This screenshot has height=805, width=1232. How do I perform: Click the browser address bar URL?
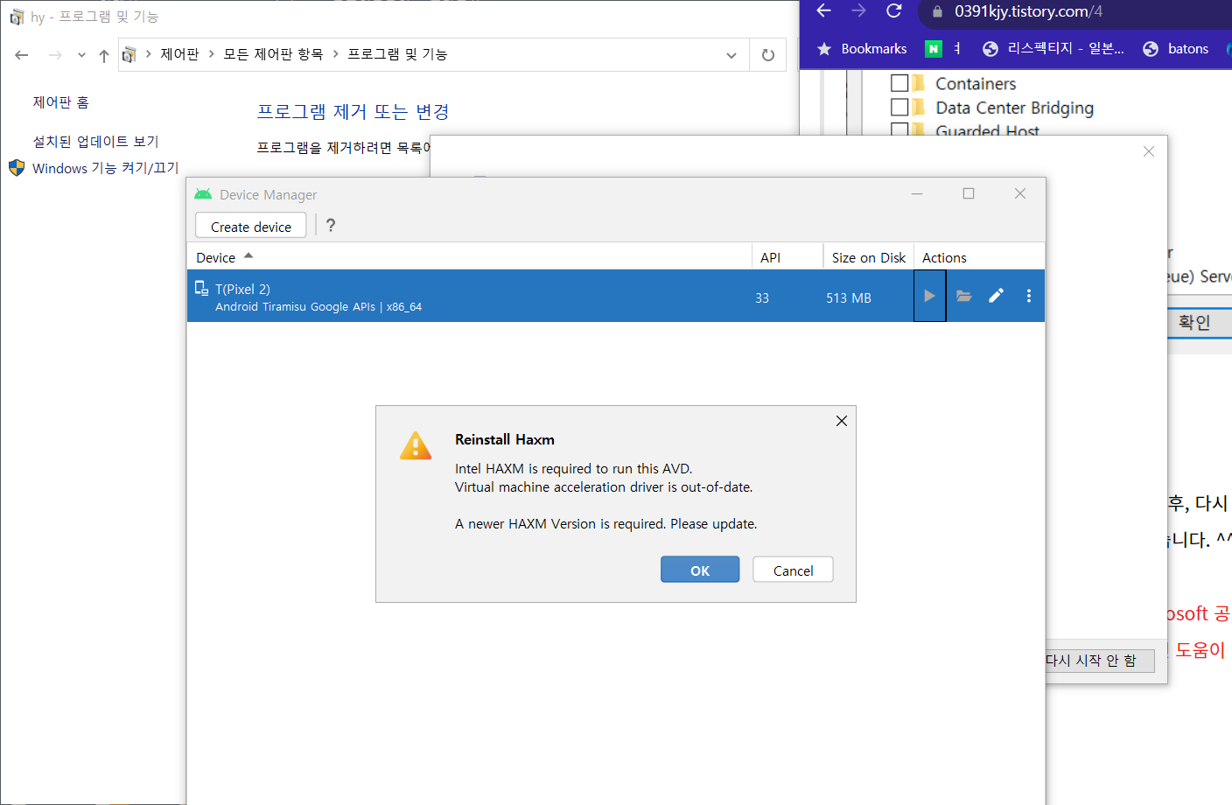[1028, 11]
